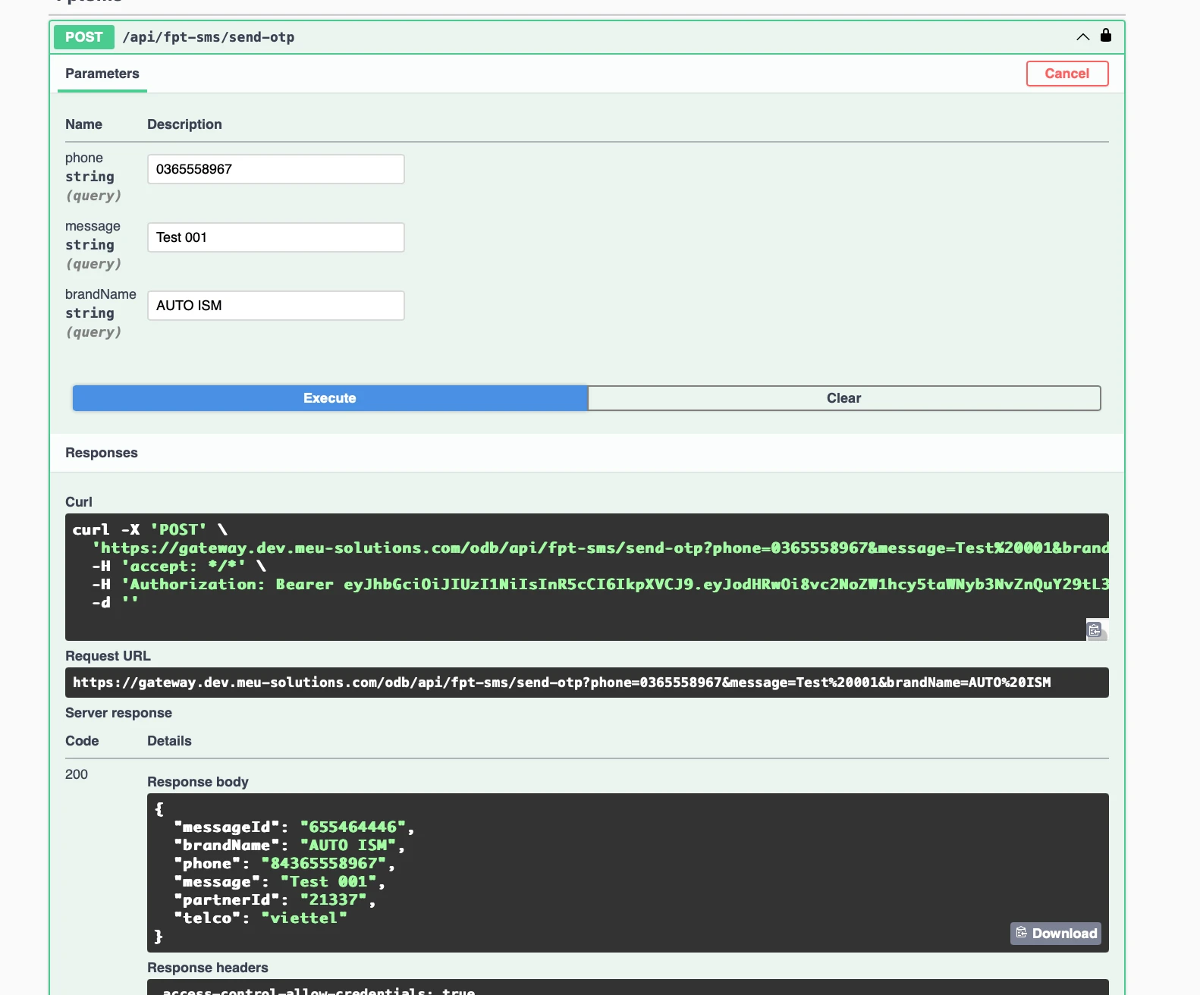Click the small icon inside Download button
The height and width of the screenshot is (995, 1200).
(1022, 933)
